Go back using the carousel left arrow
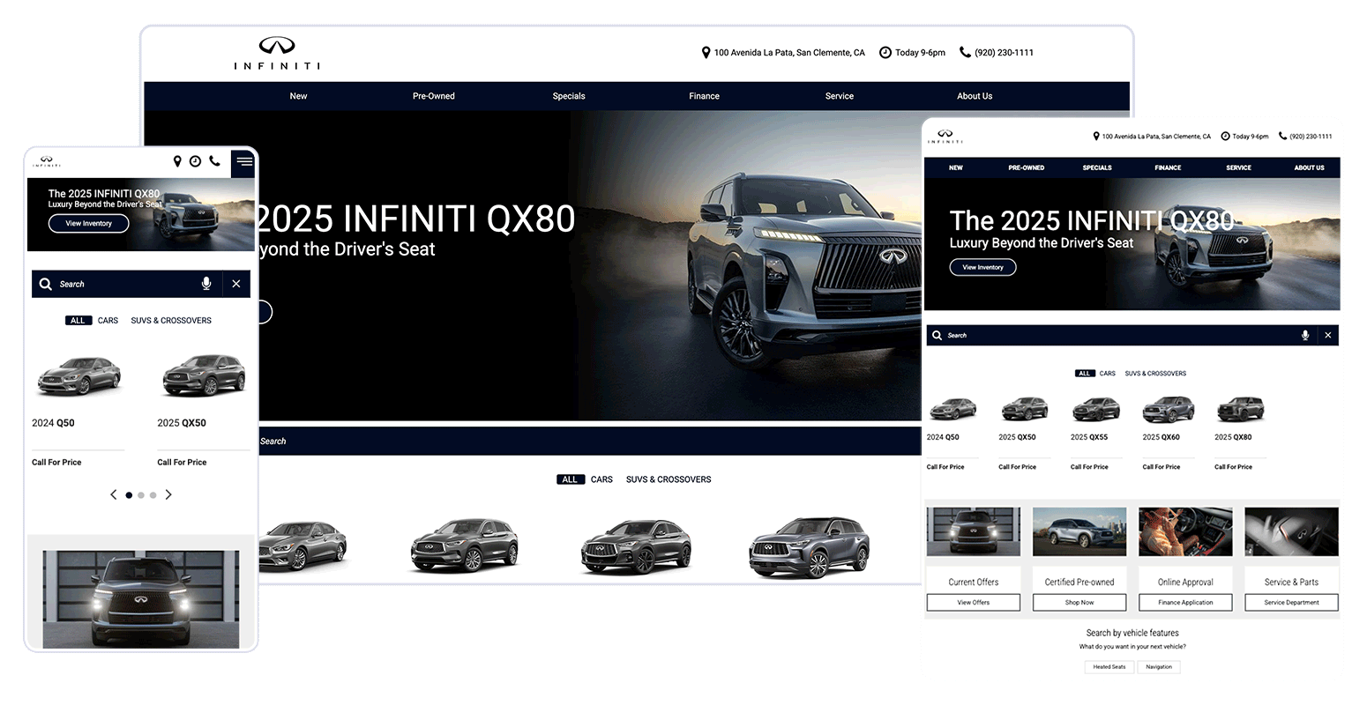This screenshot has width=1367, height=705. tap(113, 494)
